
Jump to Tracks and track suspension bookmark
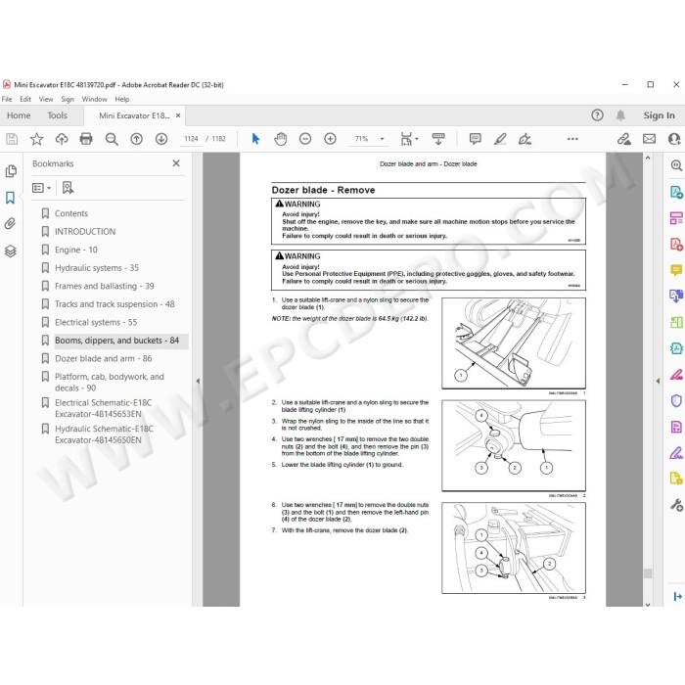pyautogui.click(x=114, y=304)
